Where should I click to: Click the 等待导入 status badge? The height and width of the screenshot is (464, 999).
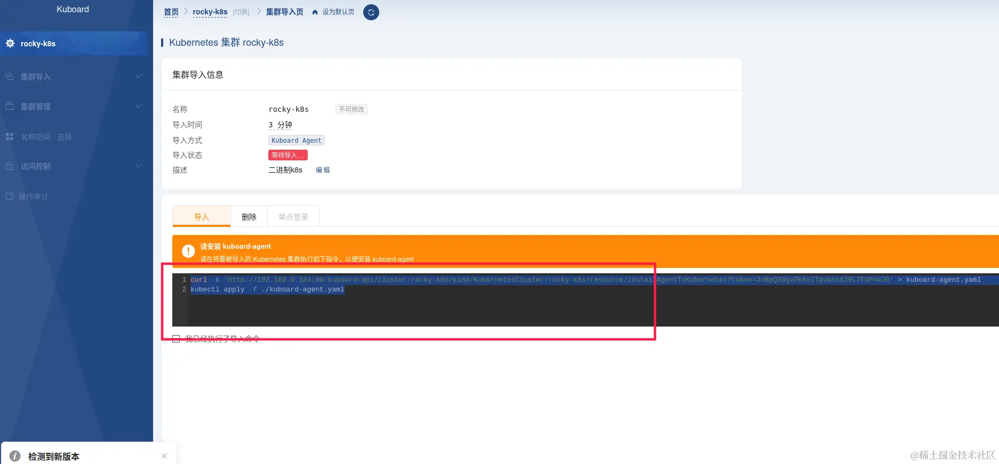[x=288, y=155]
